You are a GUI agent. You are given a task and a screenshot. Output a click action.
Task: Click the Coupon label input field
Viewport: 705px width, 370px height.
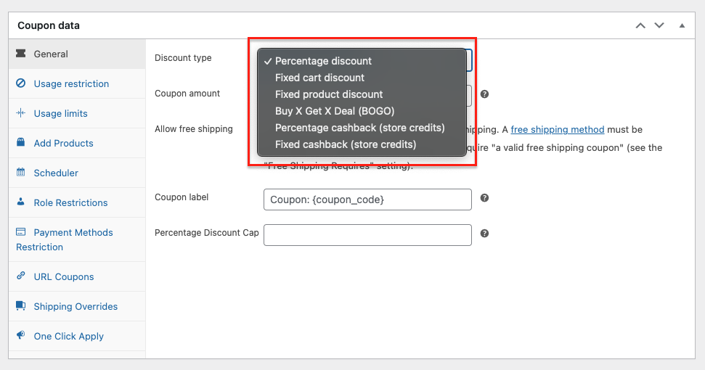[367, 200]
